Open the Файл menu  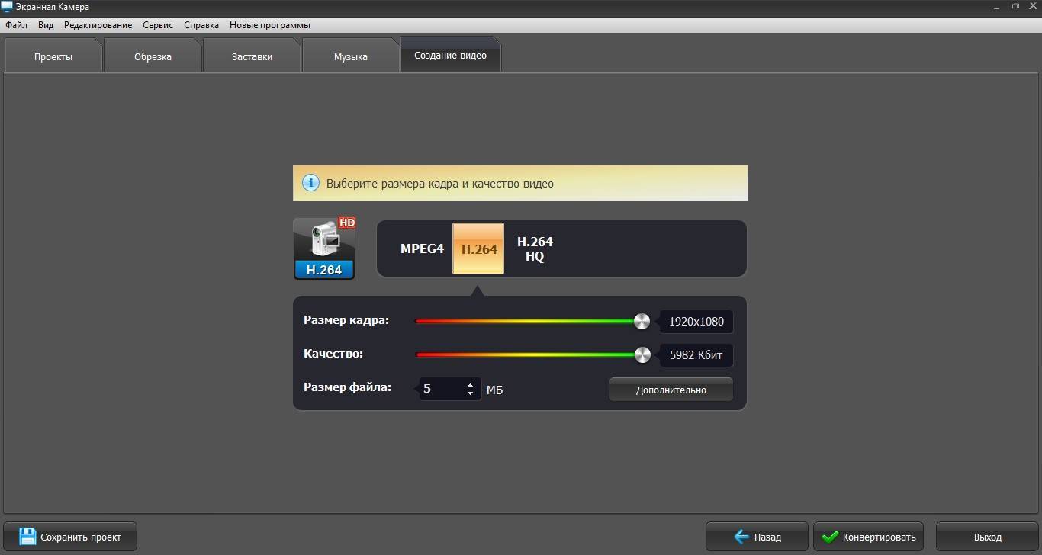(x=16, y=25)
